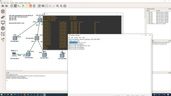Toggle show interface labels toolbar icon
The width and height of the screenshot is (171, 96).
click(x=15, y=6)
